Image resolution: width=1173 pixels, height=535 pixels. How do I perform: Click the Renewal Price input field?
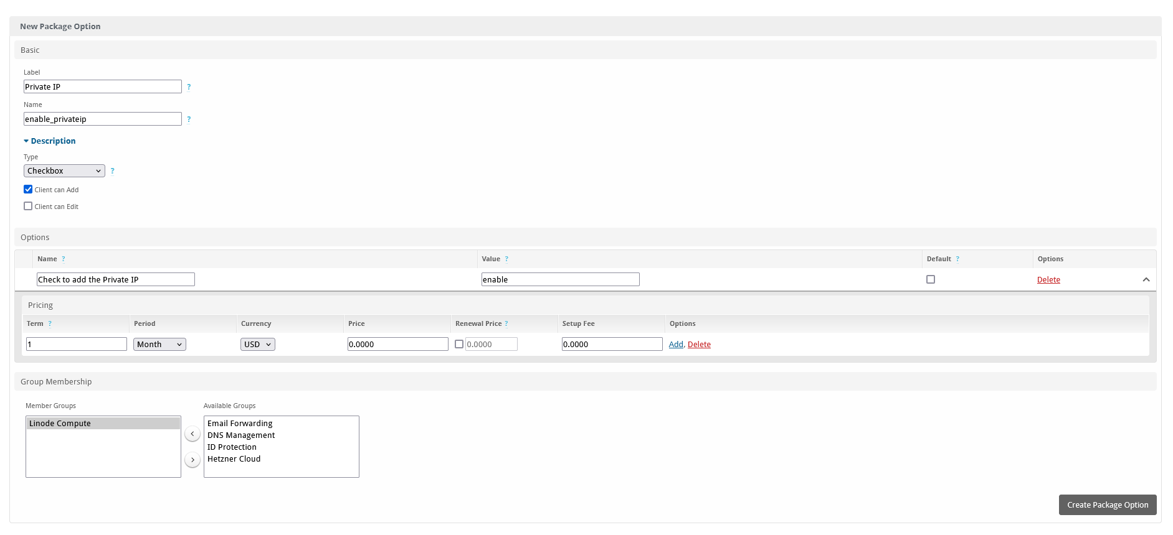492,344
